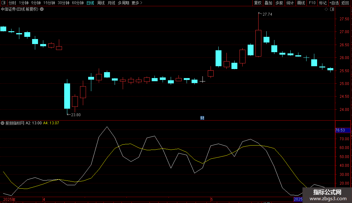Click the 股朋指标网 indicator name
Image resolution: width=352 pixels, height=203 pixels.
click(x=15, y=123)
